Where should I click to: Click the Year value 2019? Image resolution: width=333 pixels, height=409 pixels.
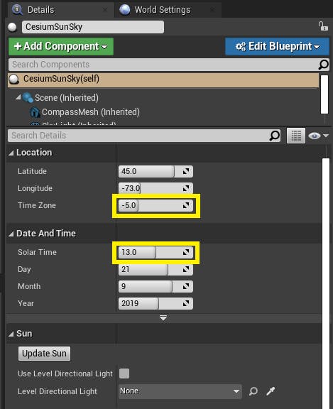point(130,303)
